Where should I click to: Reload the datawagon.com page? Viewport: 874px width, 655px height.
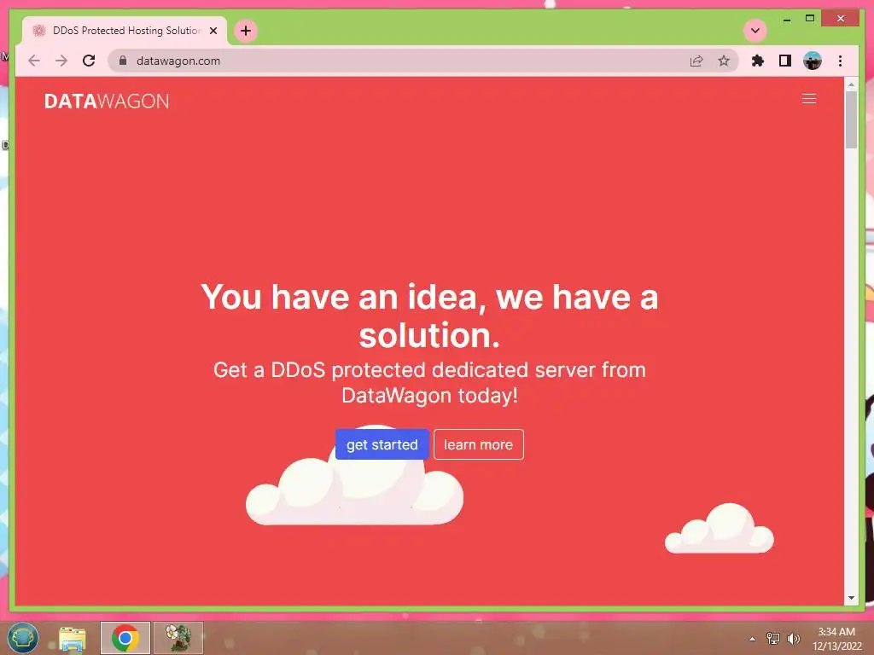[89, 61]
